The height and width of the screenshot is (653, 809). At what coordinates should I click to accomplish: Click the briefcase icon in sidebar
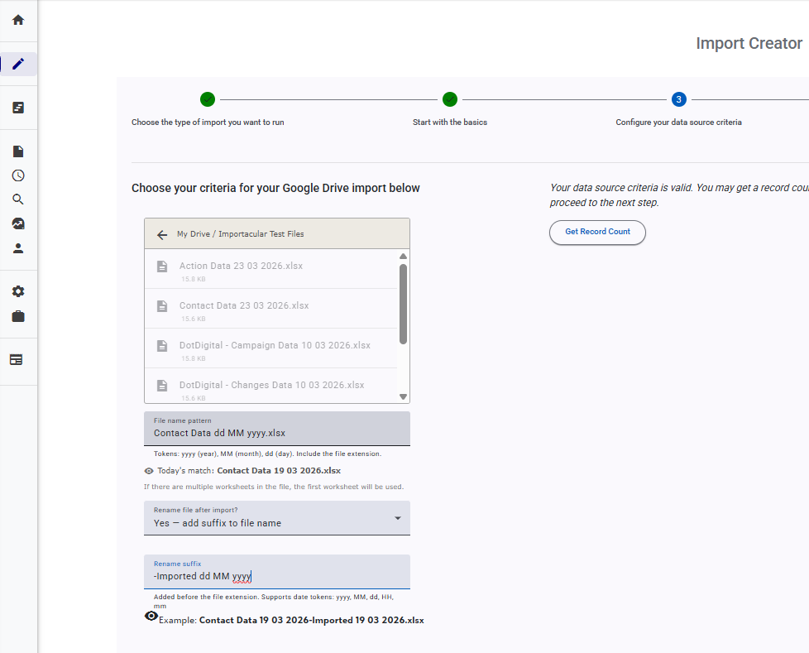pyautogui.click(x=18, y=316)
